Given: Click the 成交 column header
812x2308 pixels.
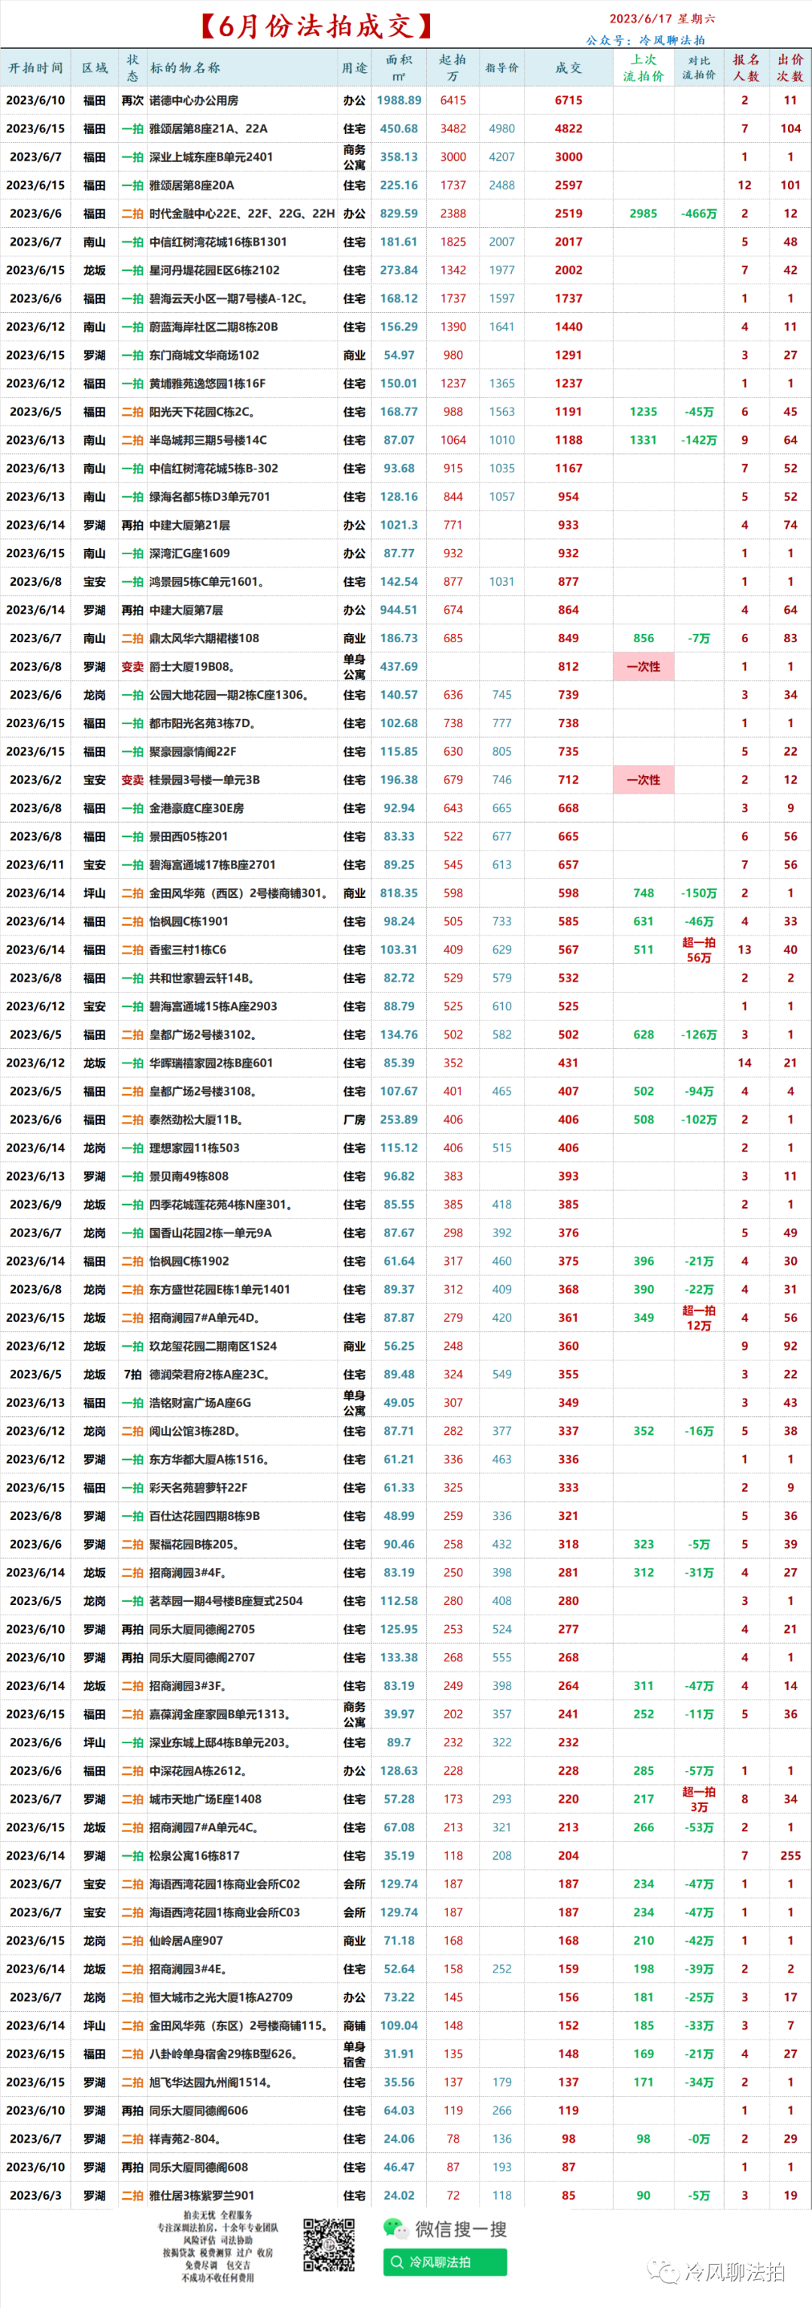Looking at the screenshot, I should coord(568,67).
